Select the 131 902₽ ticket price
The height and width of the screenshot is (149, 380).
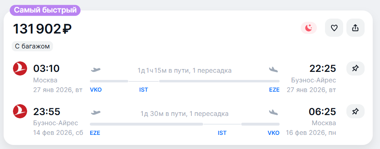42,29
